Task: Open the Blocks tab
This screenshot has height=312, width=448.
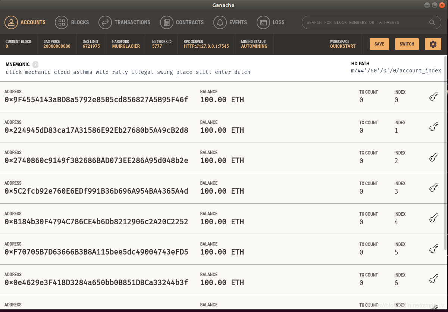Action: [x=72, y=22]
